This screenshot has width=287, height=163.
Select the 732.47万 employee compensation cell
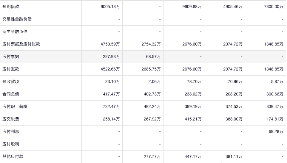(x=112, y=106)
